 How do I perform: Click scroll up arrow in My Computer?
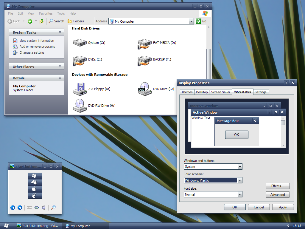(208, 27)
